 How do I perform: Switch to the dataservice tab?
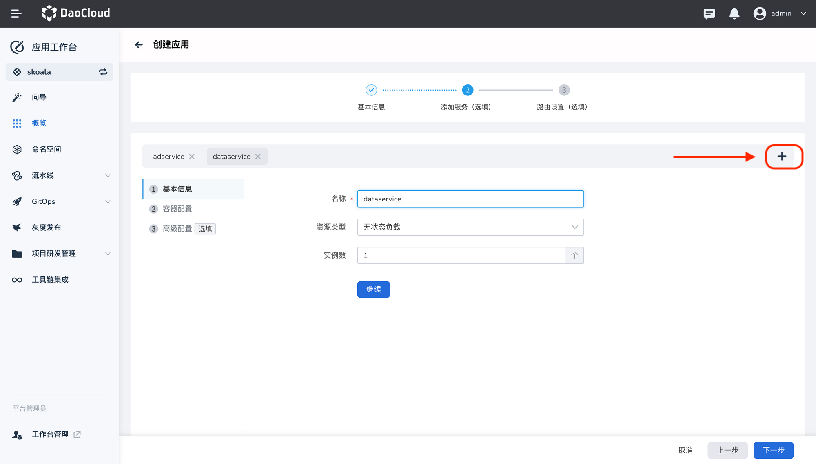pos(231,157)
